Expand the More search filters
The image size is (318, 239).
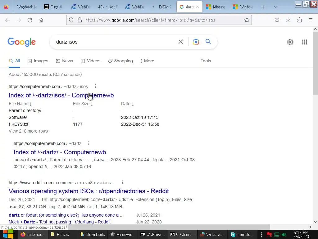(147, 61)
